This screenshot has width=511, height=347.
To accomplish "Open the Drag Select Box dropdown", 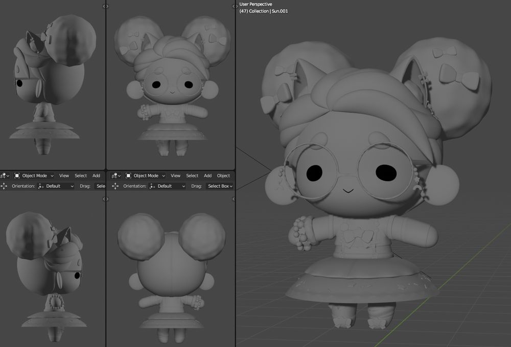I will coord(220,186).
